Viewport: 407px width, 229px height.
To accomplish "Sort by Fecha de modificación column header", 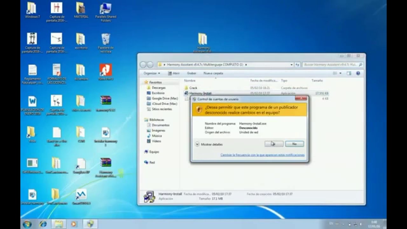I will pos(264,81).
